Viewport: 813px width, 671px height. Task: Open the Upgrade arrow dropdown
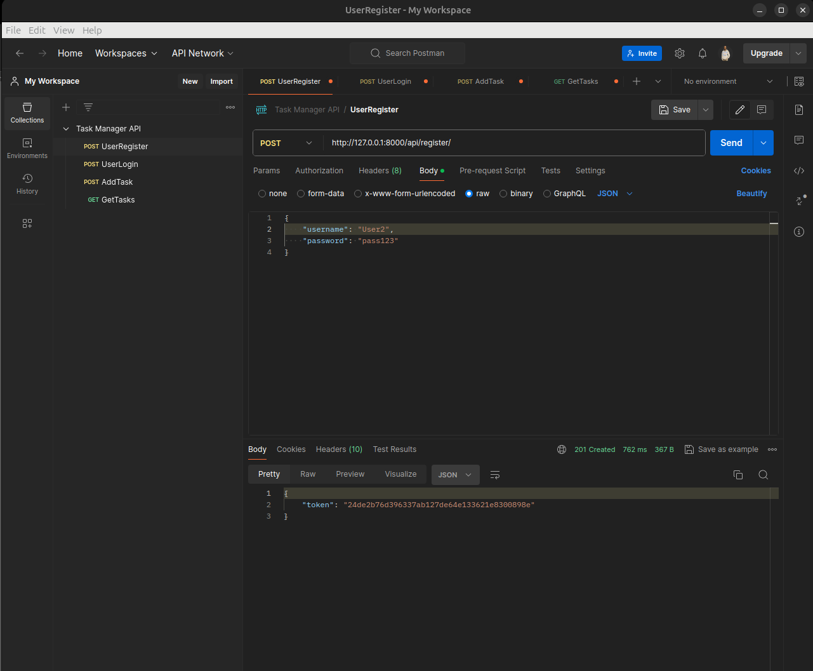pyautogui.click(x=798, y=53)
